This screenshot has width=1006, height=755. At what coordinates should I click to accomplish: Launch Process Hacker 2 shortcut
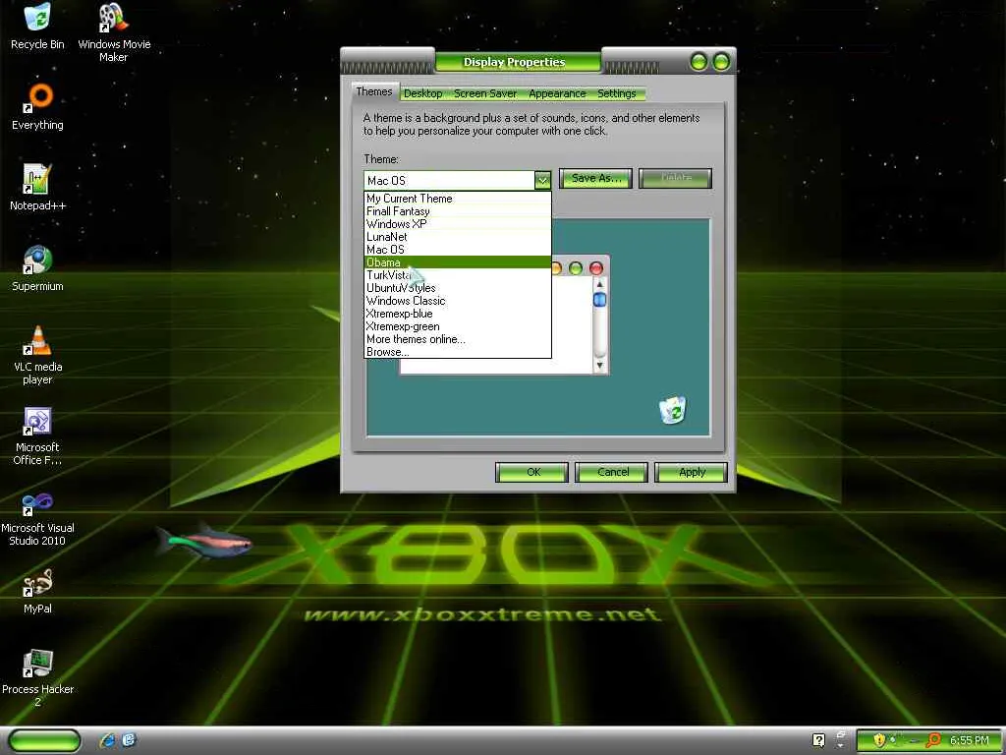37,678
